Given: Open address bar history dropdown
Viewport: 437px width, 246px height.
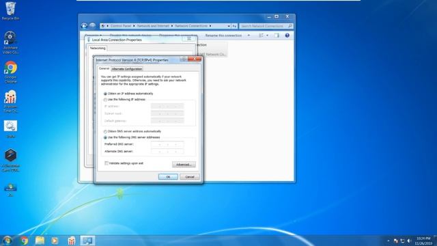Looking at the screenshot, I should (x=229, y=26).
